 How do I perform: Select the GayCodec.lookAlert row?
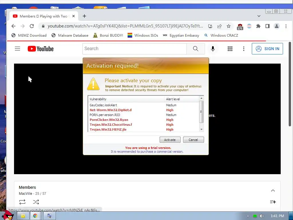click(x=144, y=105)
